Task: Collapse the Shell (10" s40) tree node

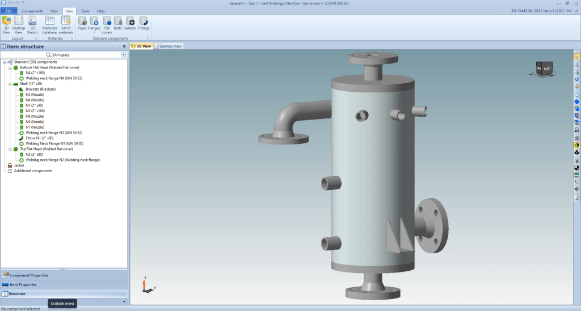Action: pos(10,84)
